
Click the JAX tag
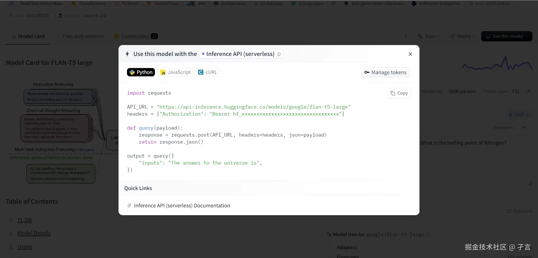(196, 4)
